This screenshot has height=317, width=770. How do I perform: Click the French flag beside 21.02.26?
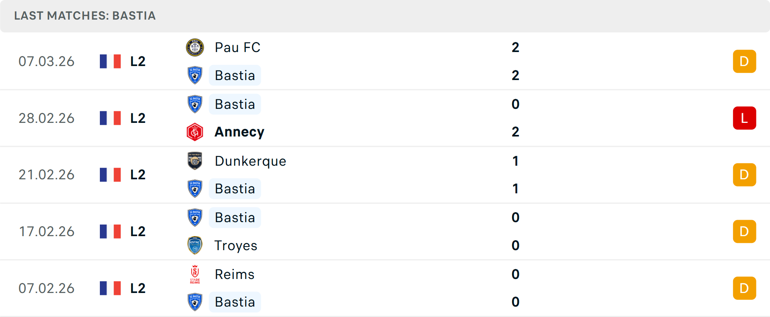tap(110, 175)
